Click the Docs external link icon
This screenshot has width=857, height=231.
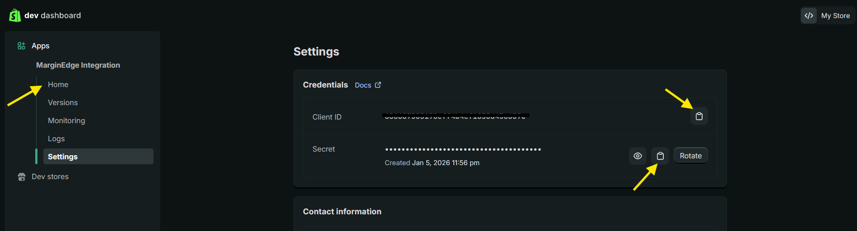(x=378, y=85)
